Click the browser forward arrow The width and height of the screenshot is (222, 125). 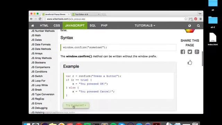coord(35,19)
